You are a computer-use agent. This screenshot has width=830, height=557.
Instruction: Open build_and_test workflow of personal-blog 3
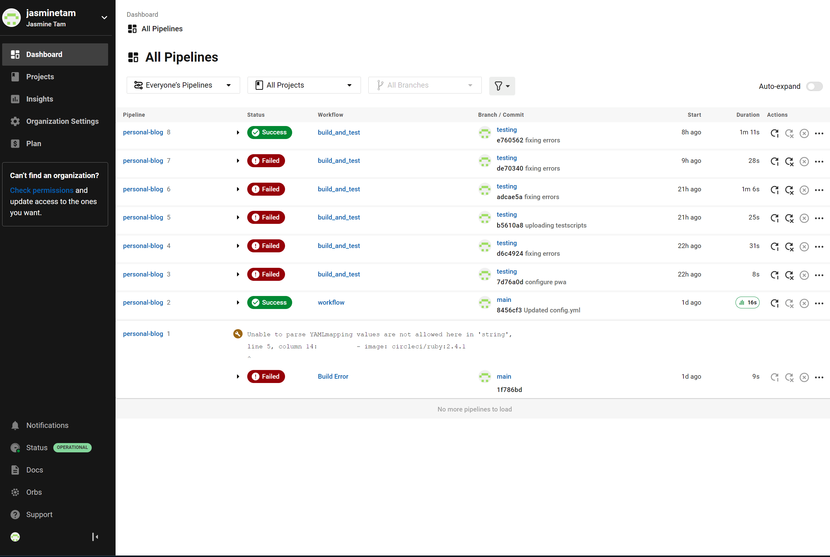coord(338,274)
